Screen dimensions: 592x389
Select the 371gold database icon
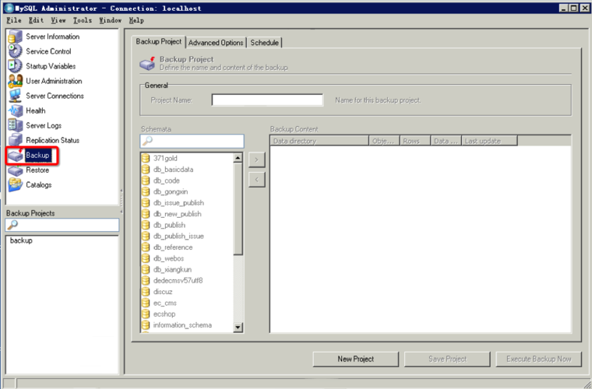146,158
